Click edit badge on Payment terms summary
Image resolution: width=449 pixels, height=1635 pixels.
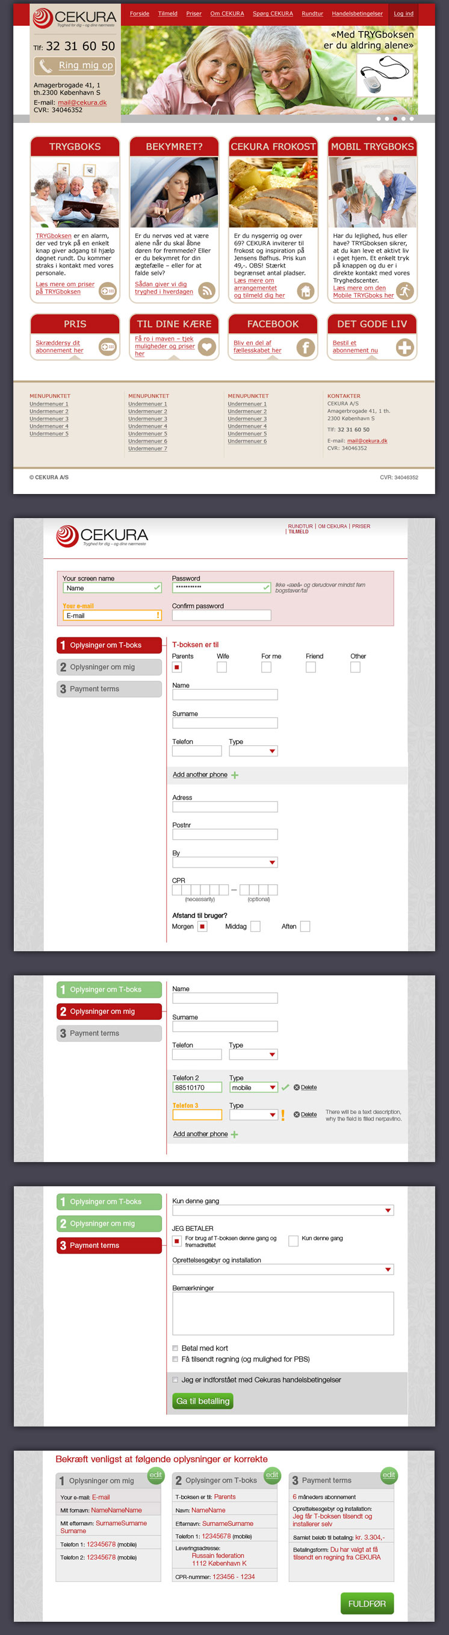click(389, 1475)
